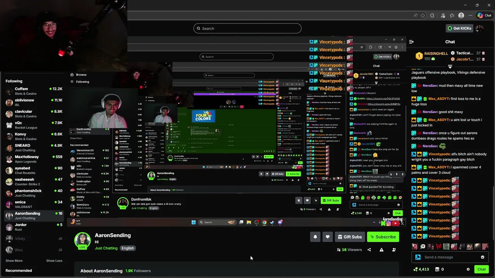This screenshot has height=278, width=495.
Task: Click the English language tag
Action: [x=128, y=248]
